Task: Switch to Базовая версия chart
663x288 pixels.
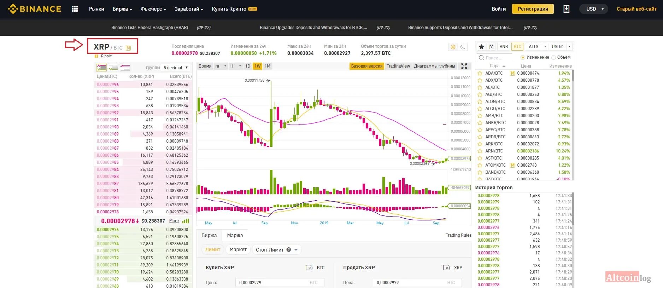Action: pyautogui.click(x=367, y=66)
